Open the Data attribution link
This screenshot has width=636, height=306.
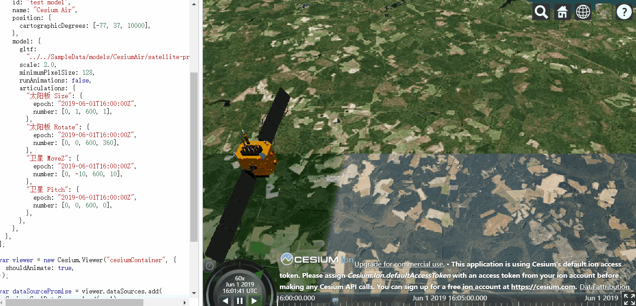pos(604,287)
